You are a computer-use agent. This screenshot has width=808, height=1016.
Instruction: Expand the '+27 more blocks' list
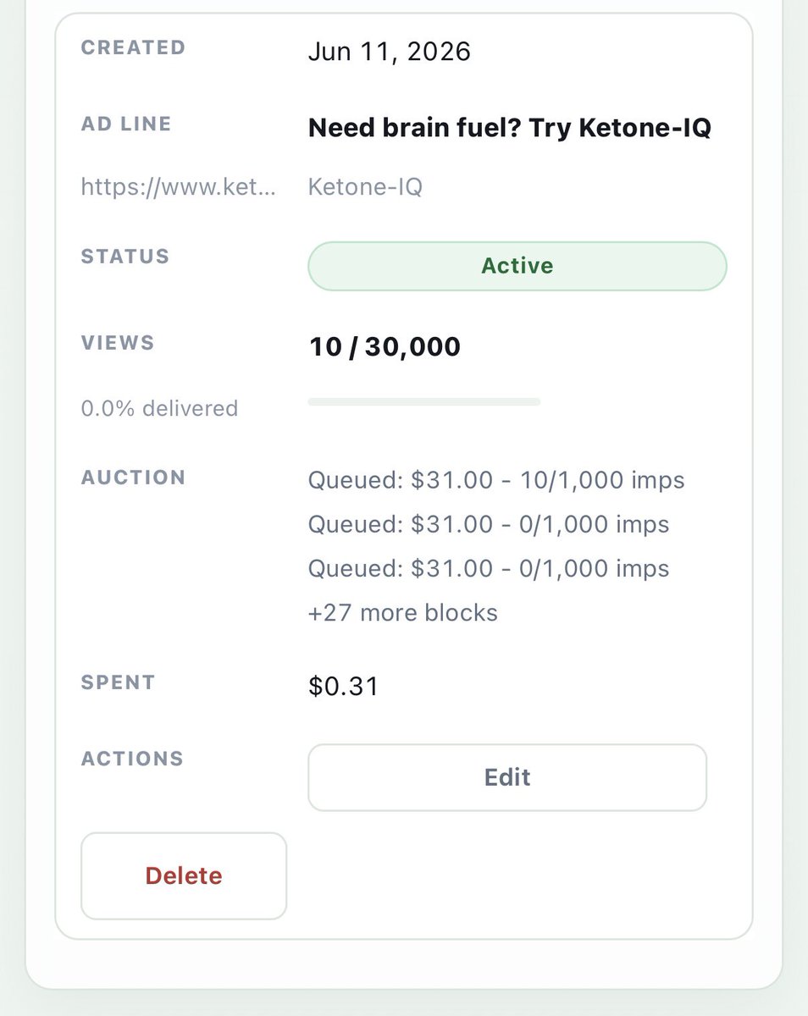[403, 612]
